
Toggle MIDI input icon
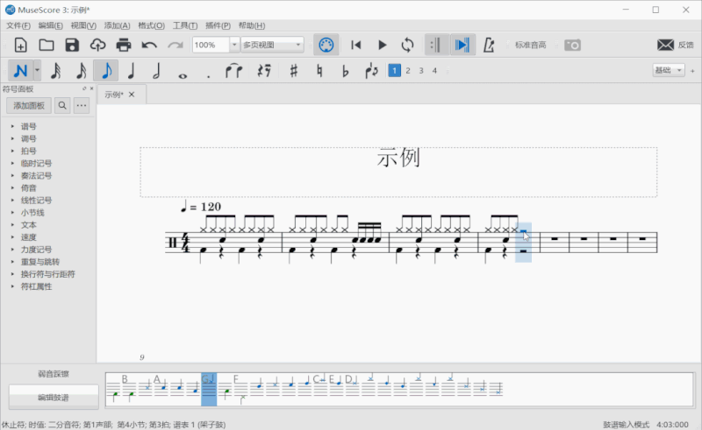click(x=326, y=45)
